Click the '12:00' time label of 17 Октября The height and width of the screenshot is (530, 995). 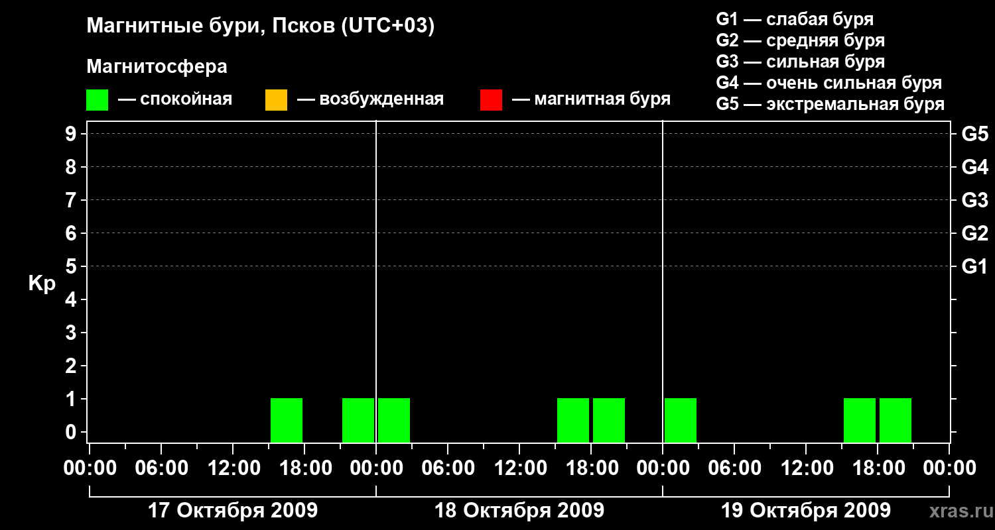(x=233, y=468)
